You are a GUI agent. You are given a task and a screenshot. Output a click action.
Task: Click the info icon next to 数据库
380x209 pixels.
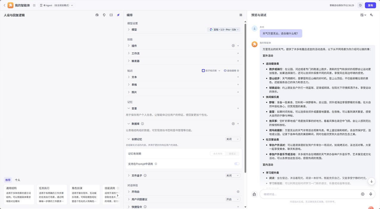pos(142,124)
